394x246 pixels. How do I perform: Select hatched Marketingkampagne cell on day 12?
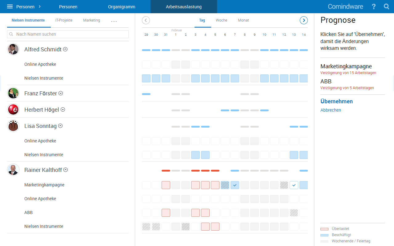pos(284,185)
